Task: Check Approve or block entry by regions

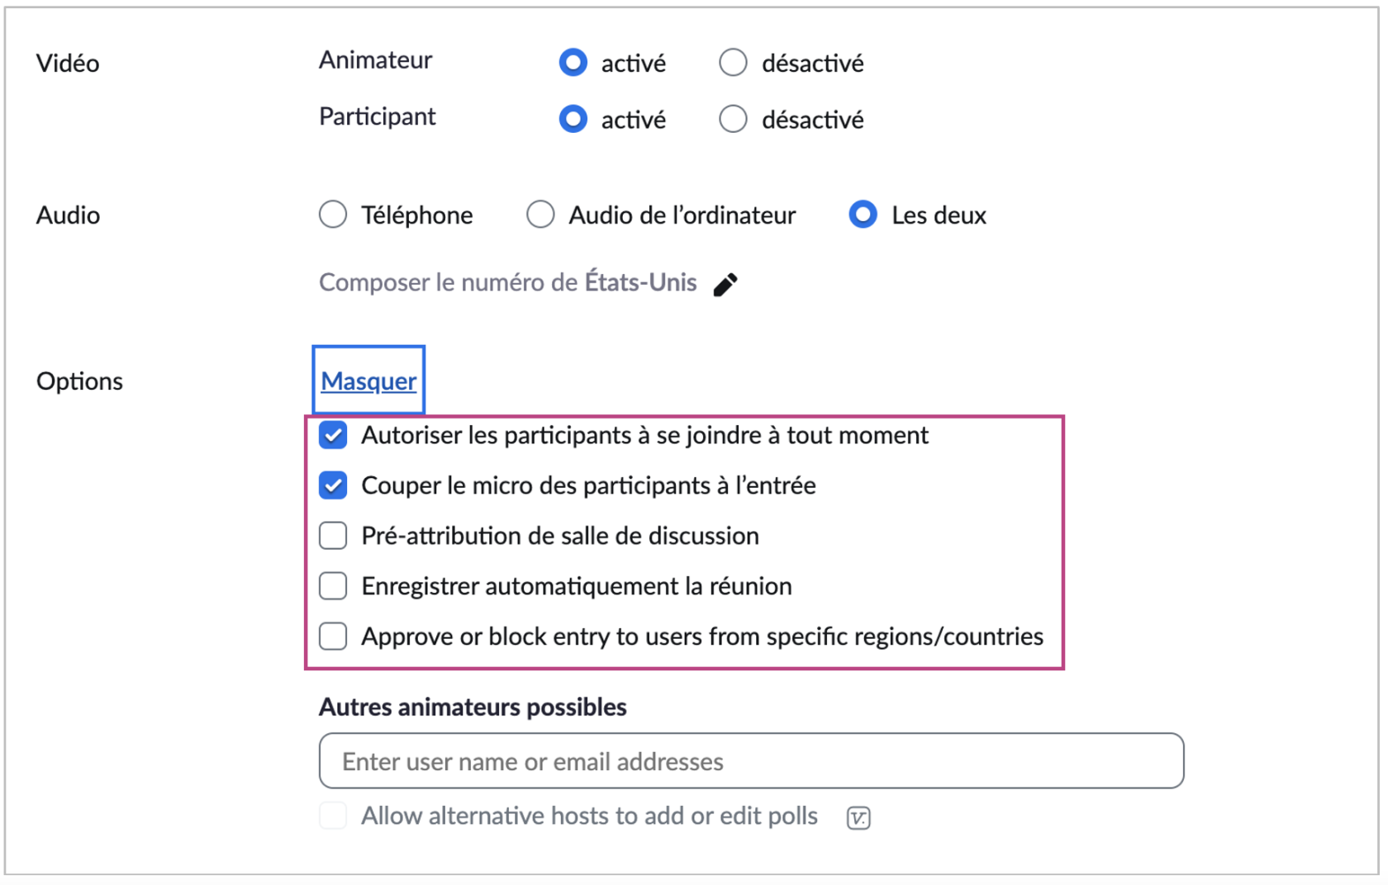Action: click(x=333, y=637)
